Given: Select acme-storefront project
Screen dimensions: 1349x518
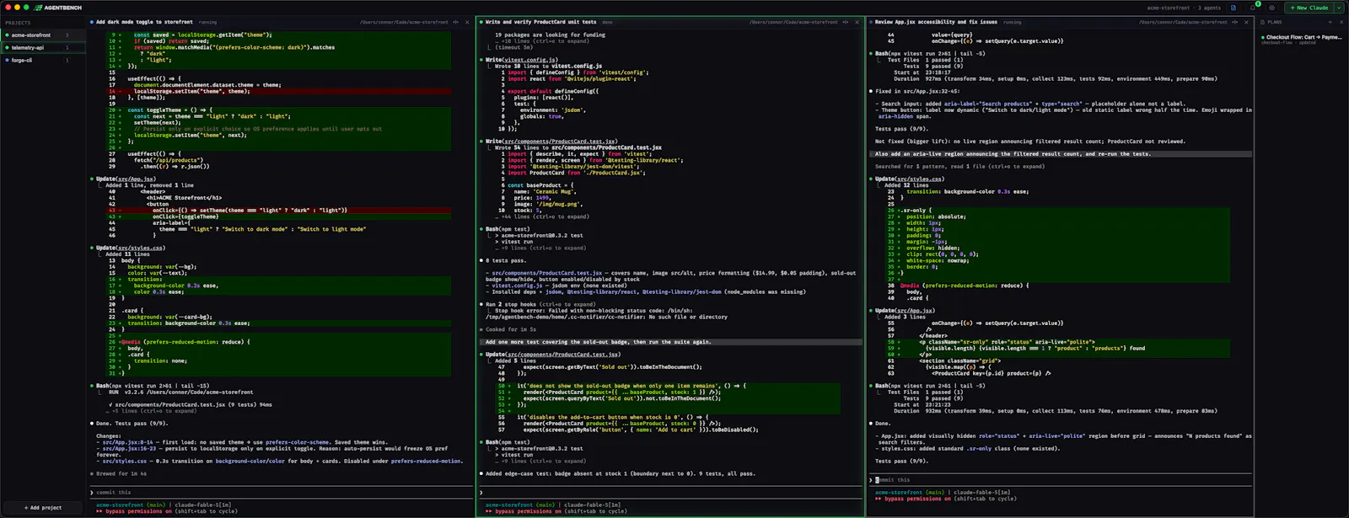Looking at the screenshot, I should [42, 35].
